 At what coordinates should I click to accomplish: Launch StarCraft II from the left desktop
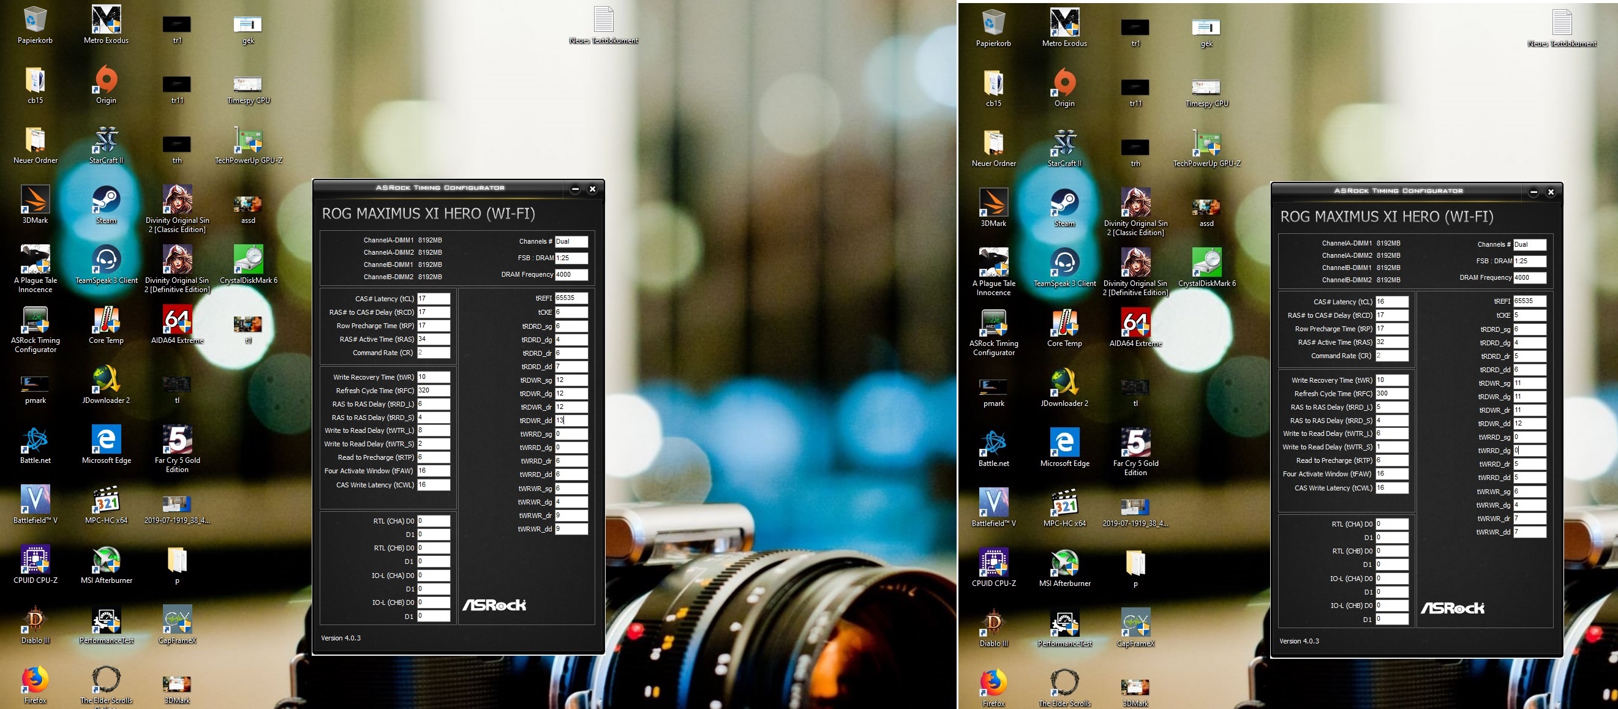[106, 141]
